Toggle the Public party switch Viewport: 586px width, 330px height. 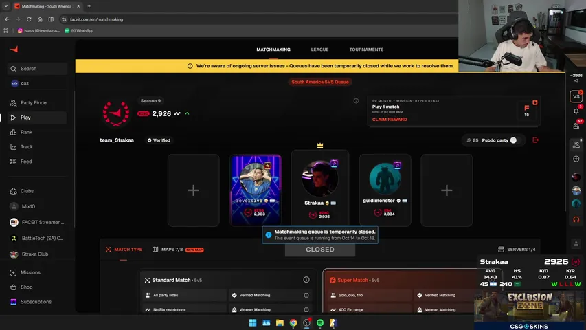coord(513,140)
